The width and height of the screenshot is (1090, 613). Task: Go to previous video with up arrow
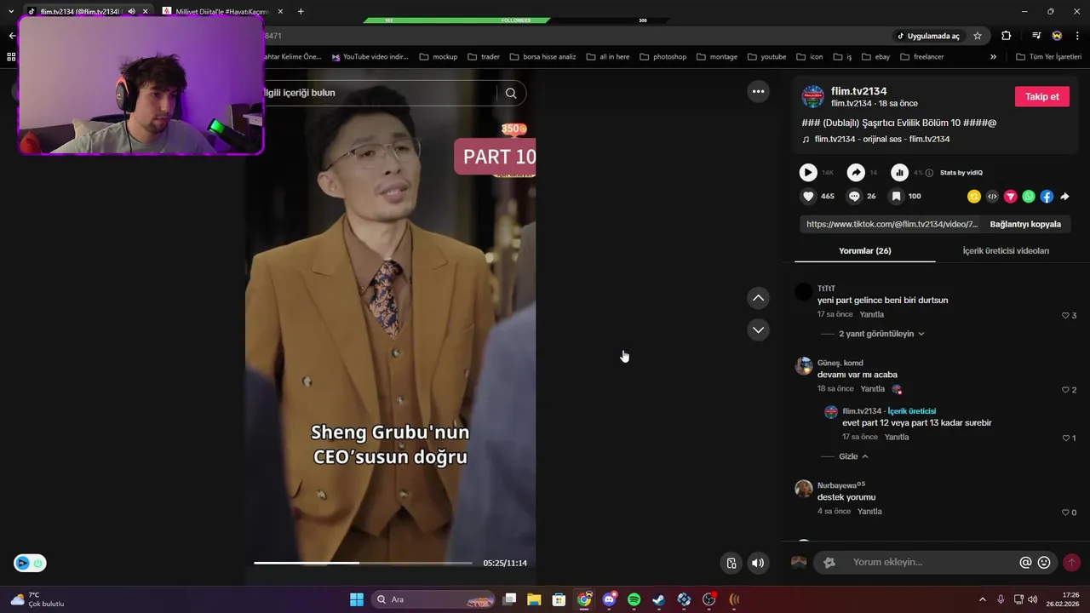pos(758,298)
